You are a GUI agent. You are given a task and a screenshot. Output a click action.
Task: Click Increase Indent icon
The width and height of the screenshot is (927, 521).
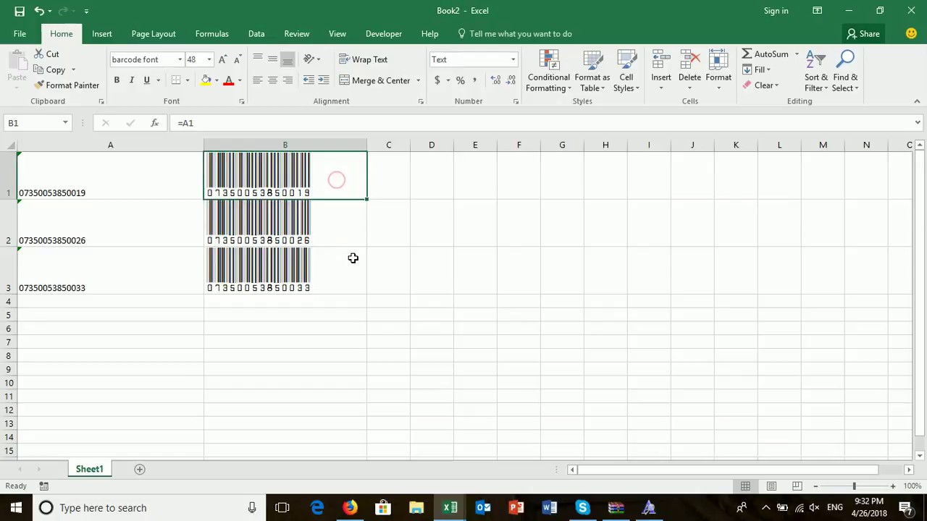[x=324, y=80]
